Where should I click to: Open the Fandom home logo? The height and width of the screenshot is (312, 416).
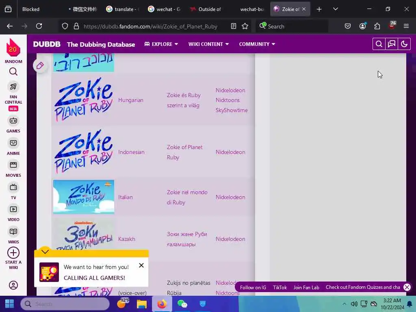(13, 48)
